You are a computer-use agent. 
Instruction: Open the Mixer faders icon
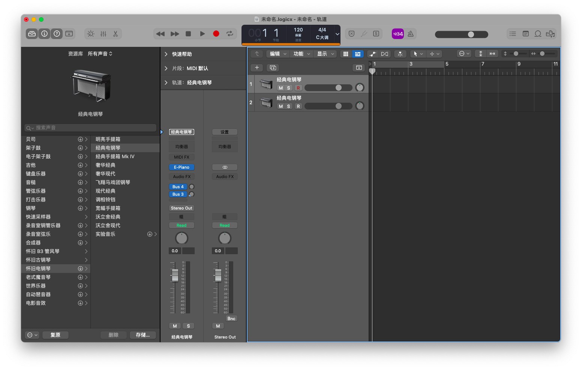coord(103,34)
